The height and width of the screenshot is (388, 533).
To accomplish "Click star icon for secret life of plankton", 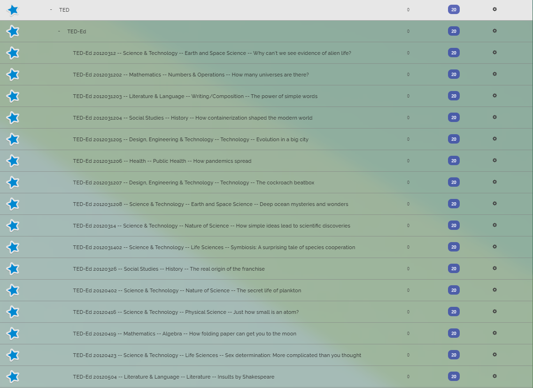I will pos(13,290).
